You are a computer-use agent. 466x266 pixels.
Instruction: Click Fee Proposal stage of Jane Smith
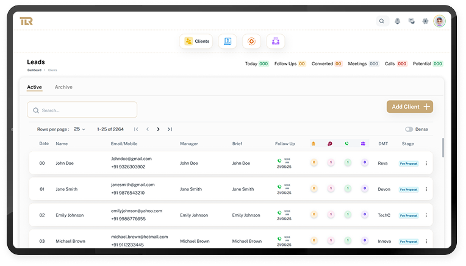click(409, 190)
